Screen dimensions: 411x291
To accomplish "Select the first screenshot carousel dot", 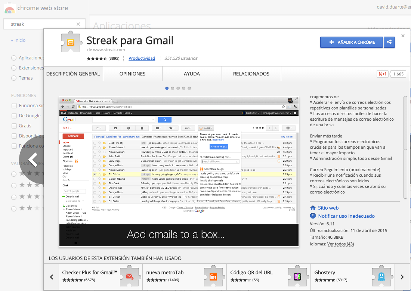I will coord(167,89).
